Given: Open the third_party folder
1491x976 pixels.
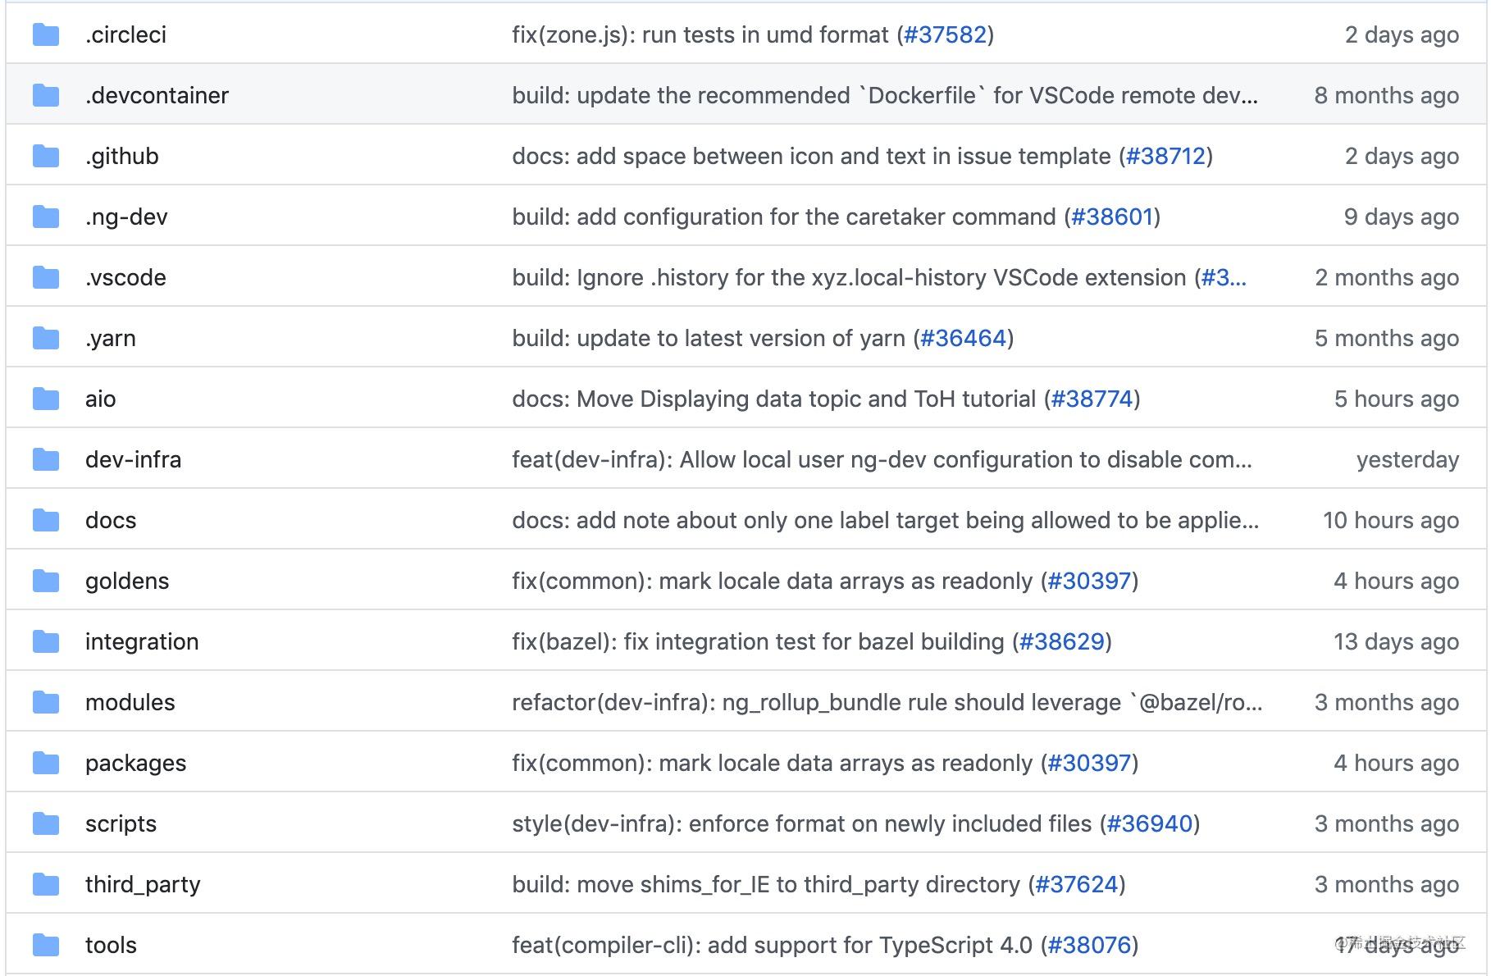Looking at the screenshot, I should (x=143, y=883).
